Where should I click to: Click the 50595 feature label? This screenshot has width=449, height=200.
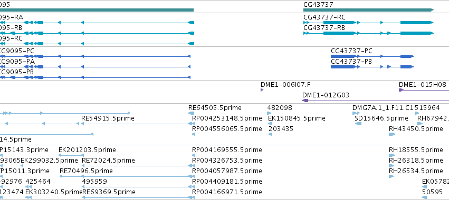point(432,192)
